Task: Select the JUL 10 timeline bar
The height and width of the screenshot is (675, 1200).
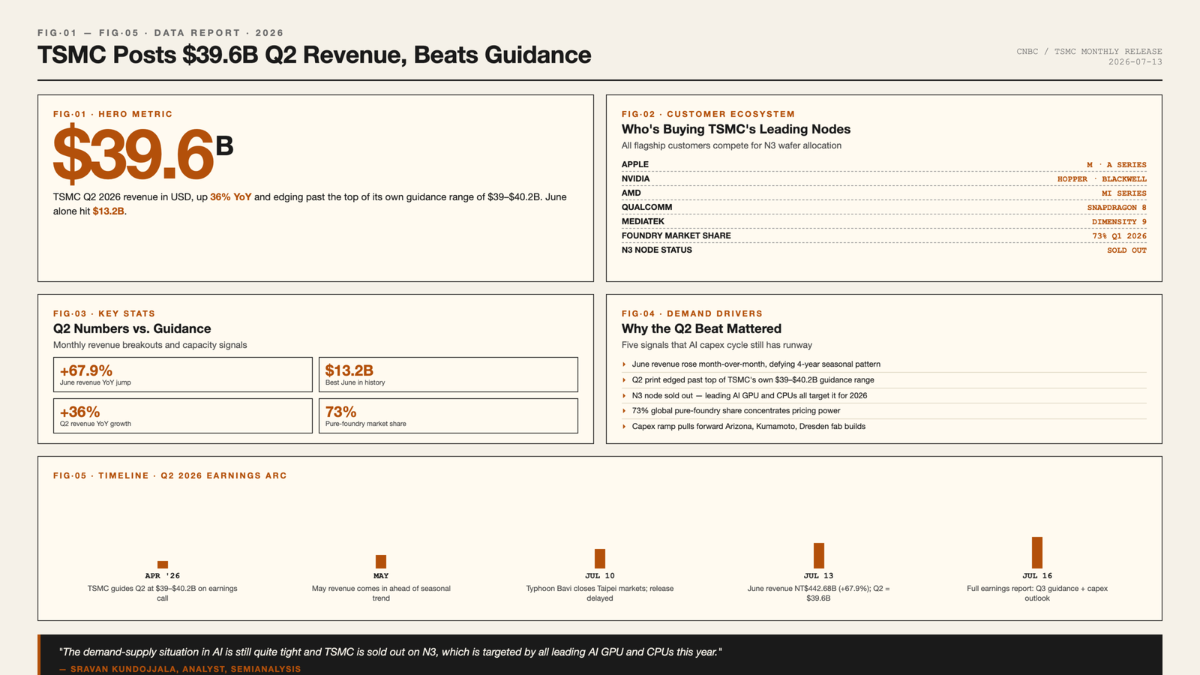Action: 600,559
